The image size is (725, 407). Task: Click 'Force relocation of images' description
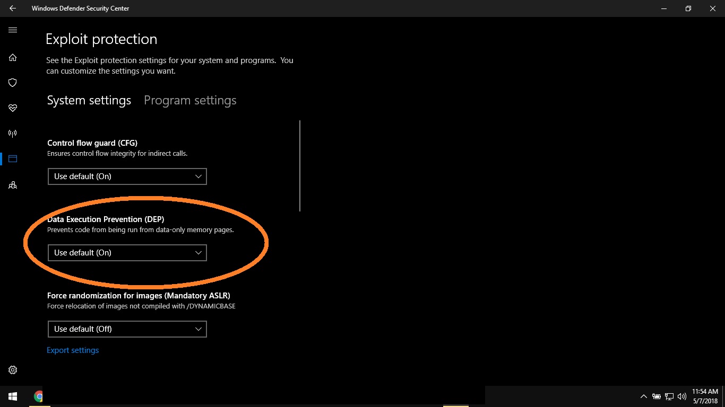pyautogui.click(x=141, y=306)
